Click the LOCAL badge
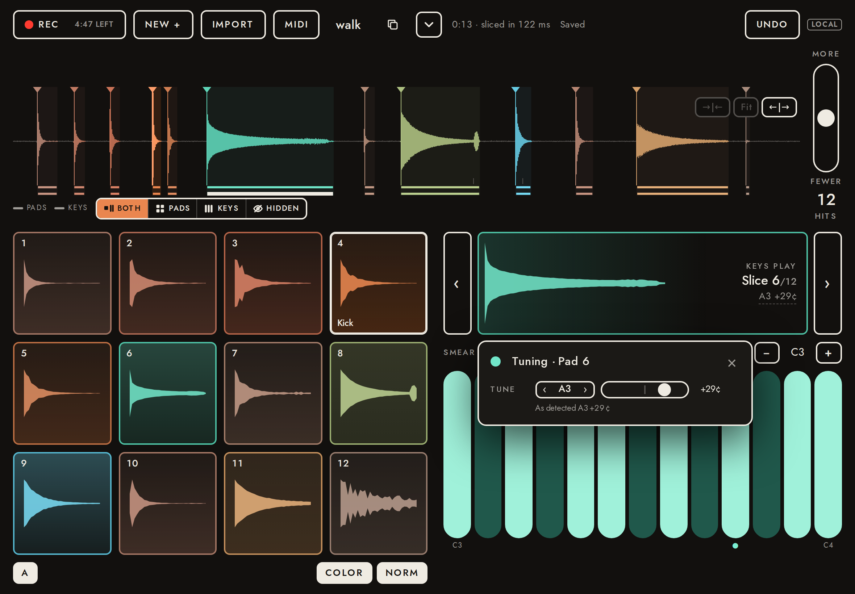 [x=824, y=25]
